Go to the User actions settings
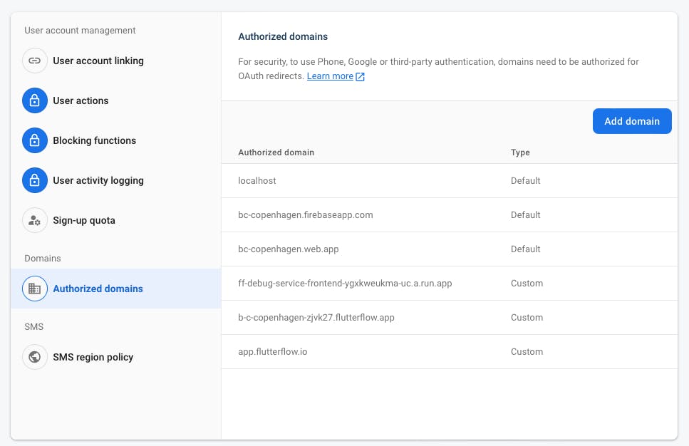The image size is (689, 446). point(81,100)
